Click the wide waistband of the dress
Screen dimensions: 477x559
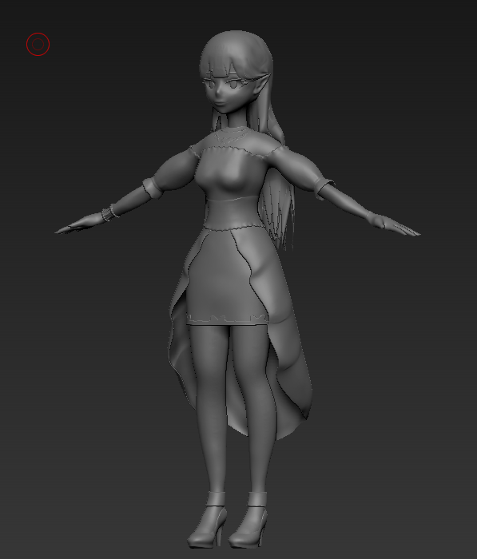click(x=233, y=213)
